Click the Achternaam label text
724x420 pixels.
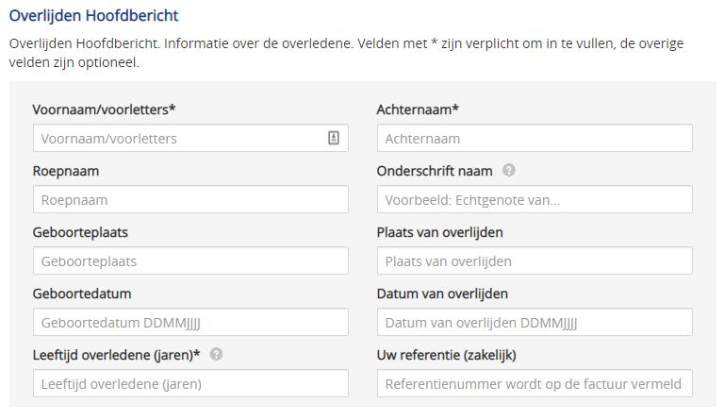[418, 109]
